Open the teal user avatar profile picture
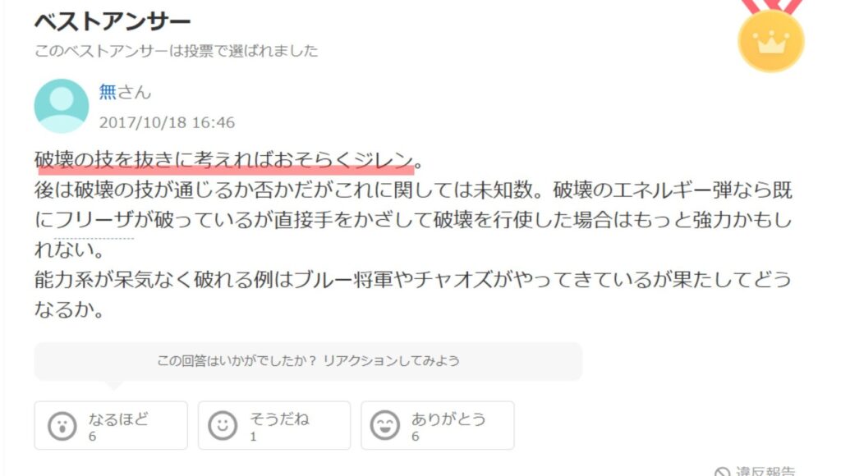The image size is (841, 476). 62,106
